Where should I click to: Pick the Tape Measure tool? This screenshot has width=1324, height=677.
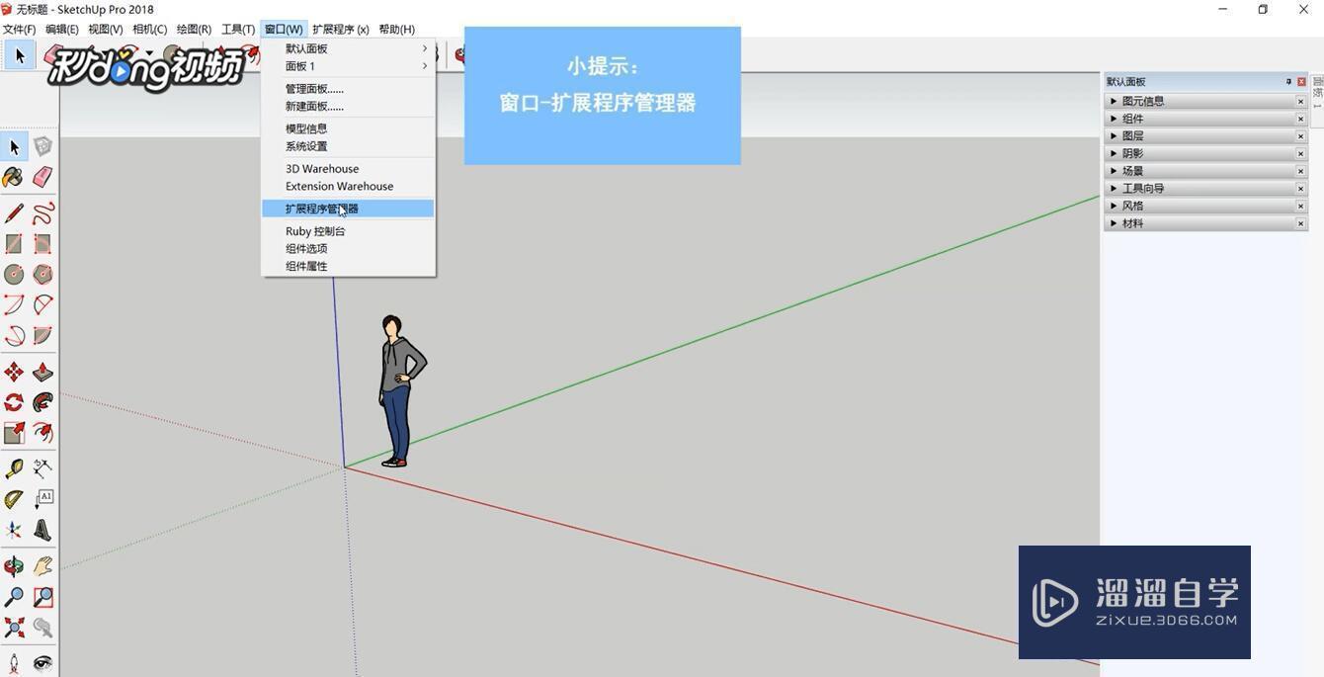click(14, 468)
